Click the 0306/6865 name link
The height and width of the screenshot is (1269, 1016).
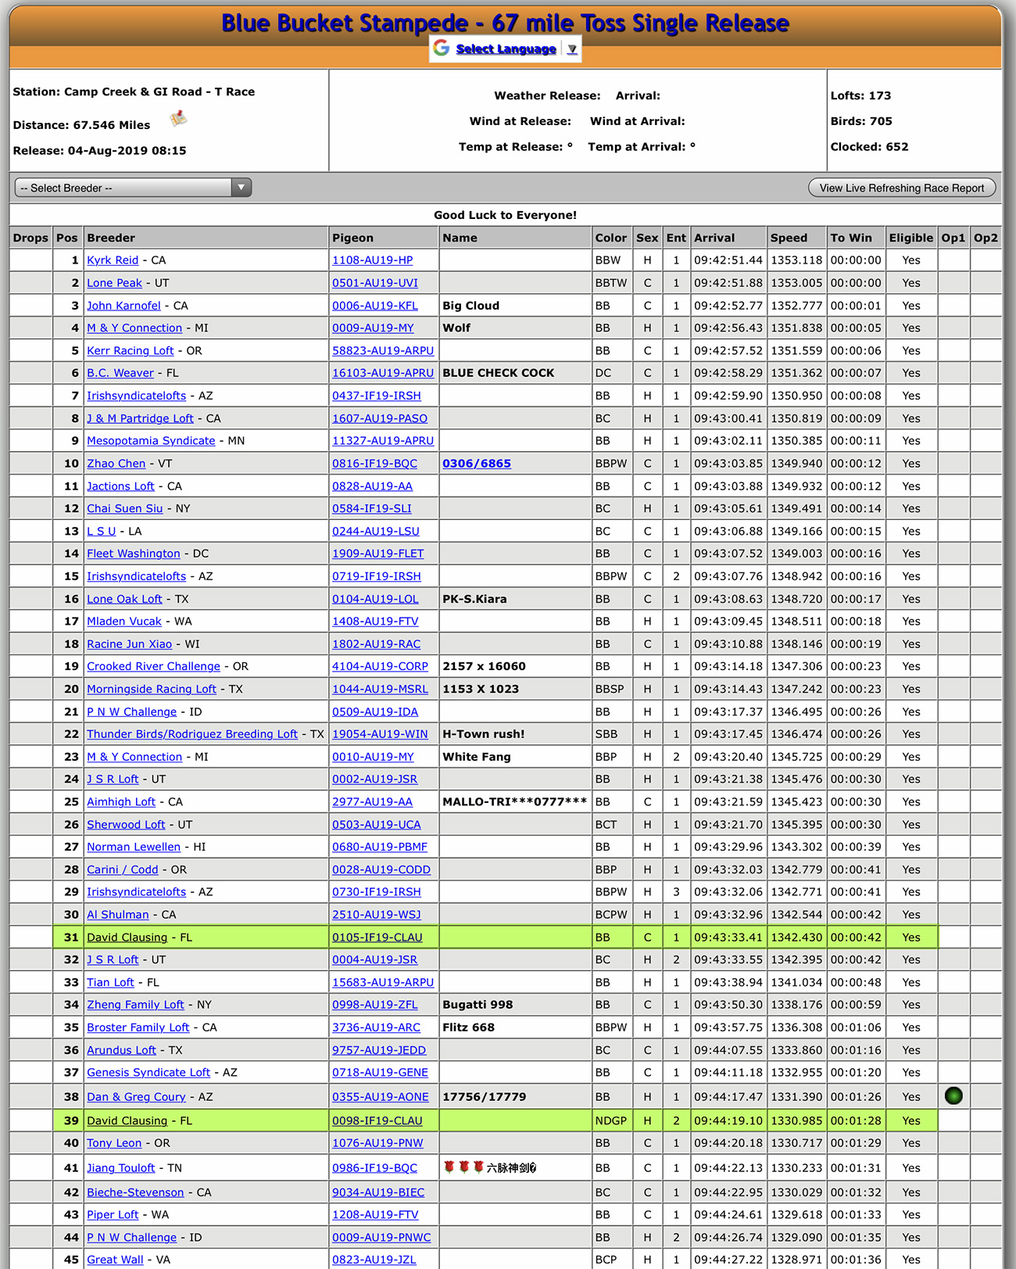click(x=477, y=464)
